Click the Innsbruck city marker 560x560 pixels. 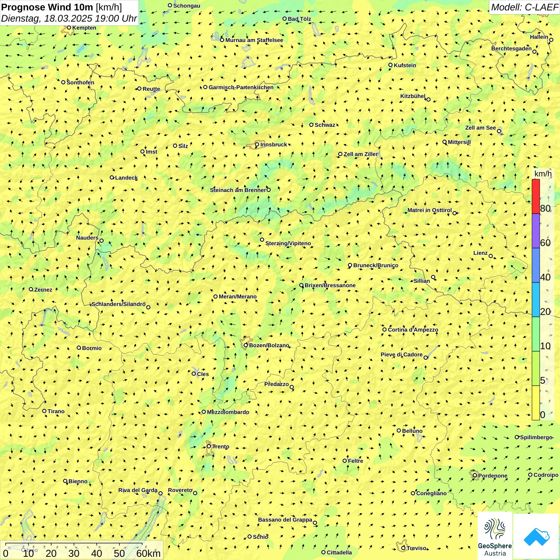[257, 145]
